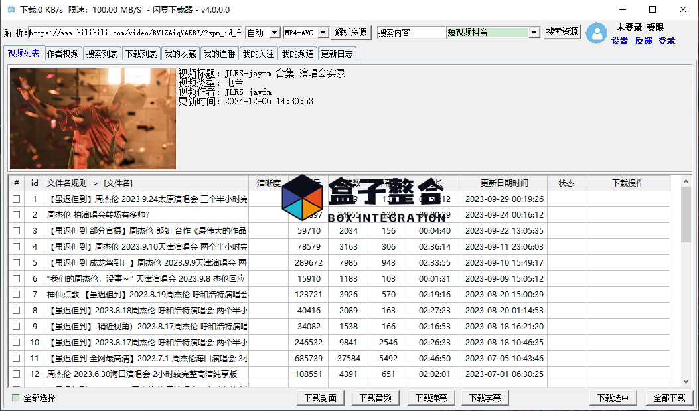Screen dimensions: 699x411
Task: Open the 我的频道 tab
Action: point(298,54)
